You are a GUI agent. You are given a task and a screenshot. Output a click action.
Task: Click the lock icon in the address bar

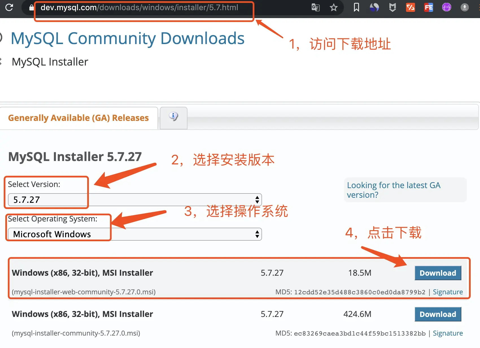[32, 8]
